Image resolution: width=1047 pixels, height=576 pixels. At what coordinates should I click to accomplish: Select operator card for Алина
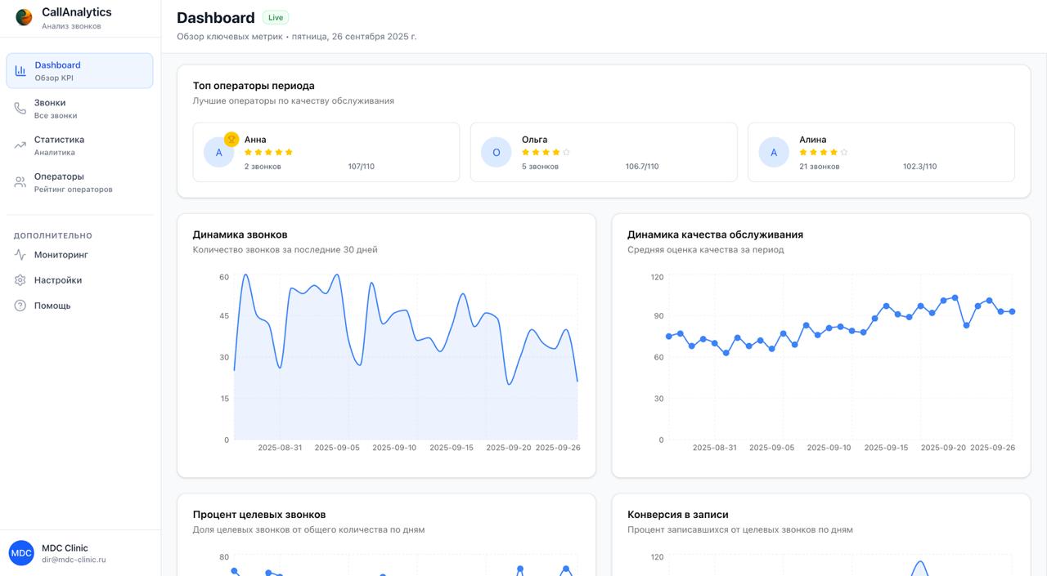click(880, 152)
